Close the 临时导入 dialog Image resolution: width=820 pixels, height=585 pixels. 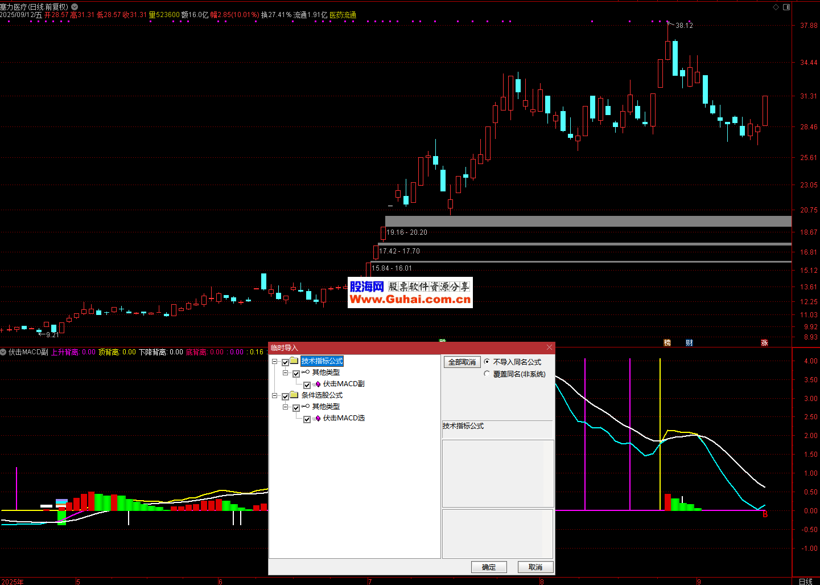[x=549, y=347]
